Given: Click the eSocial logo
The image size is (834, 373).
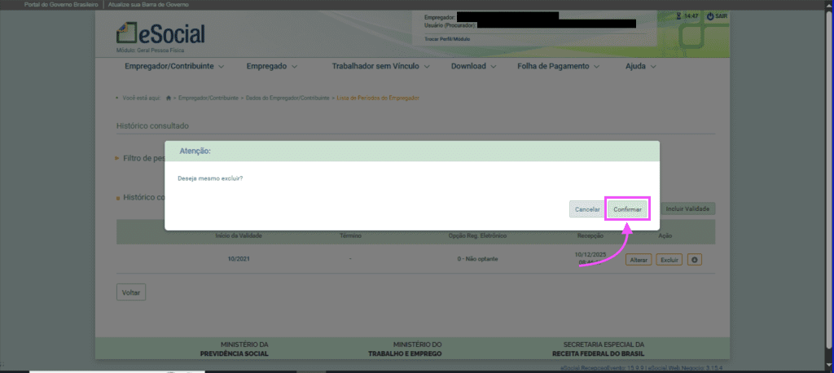Looking at the screenshot, I should pyautogui.click(x=161, y=34).
